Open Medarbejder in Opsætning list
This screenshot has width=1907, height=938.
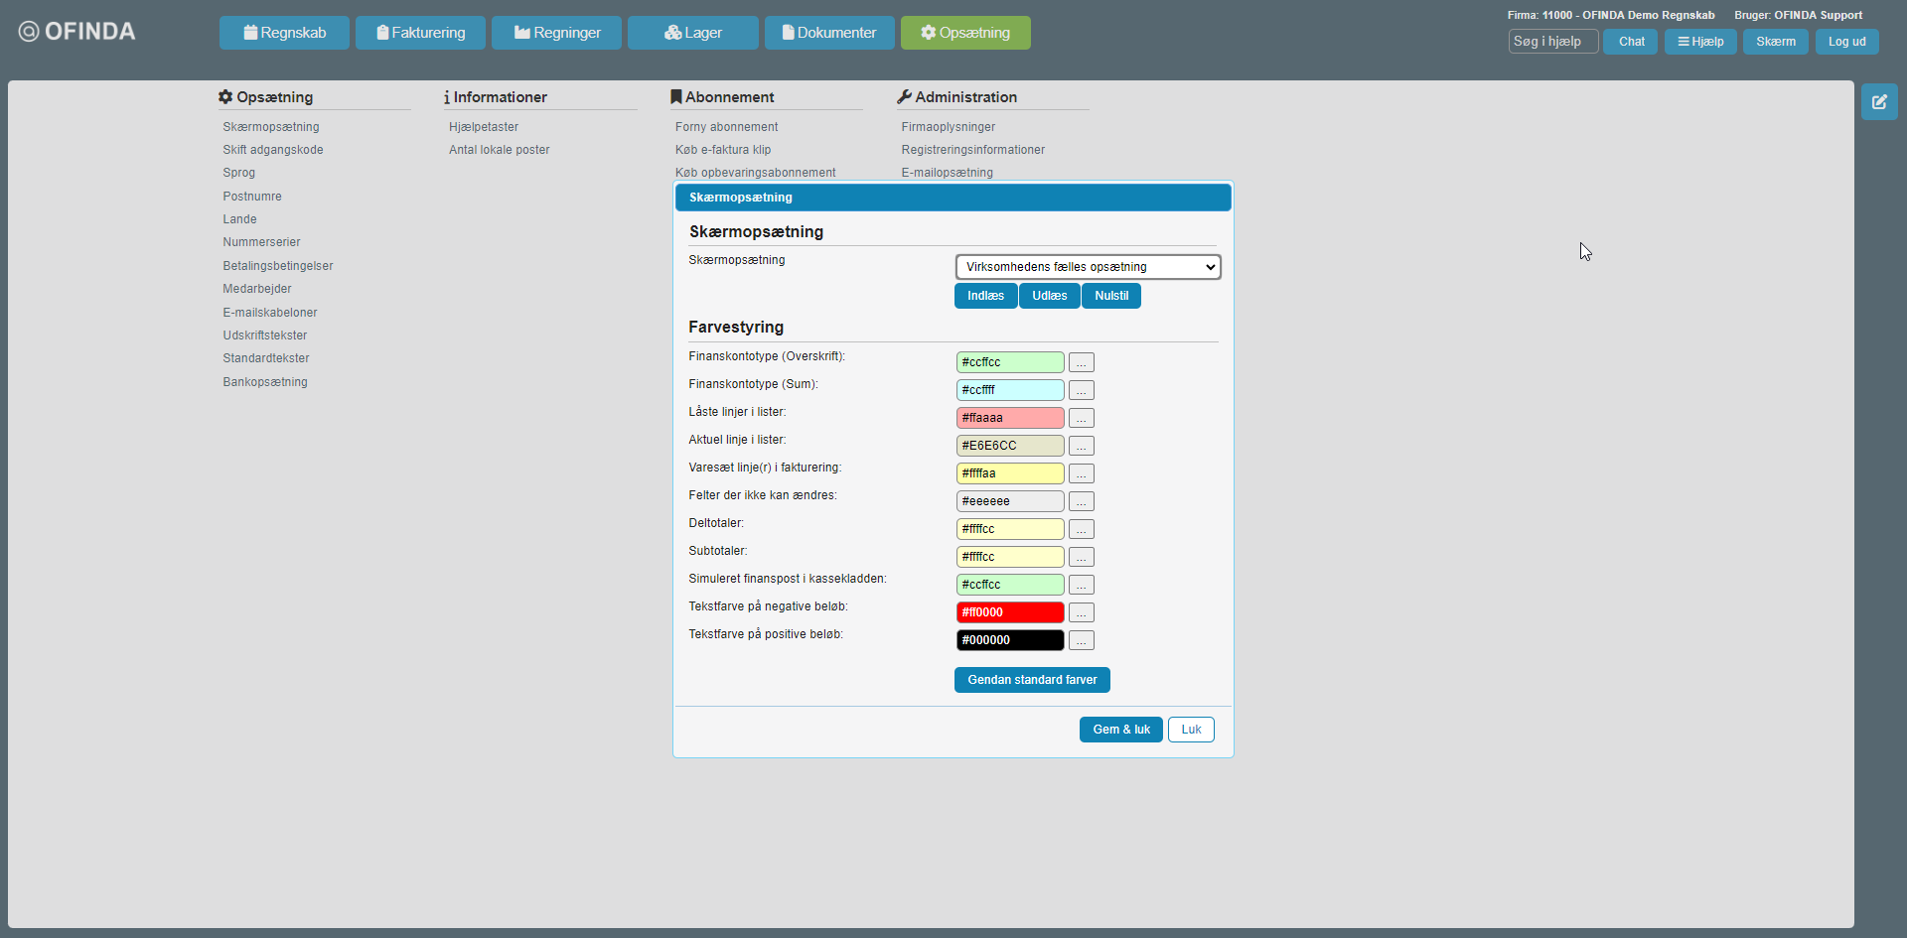pyautogui.click(x=257, y=289)
